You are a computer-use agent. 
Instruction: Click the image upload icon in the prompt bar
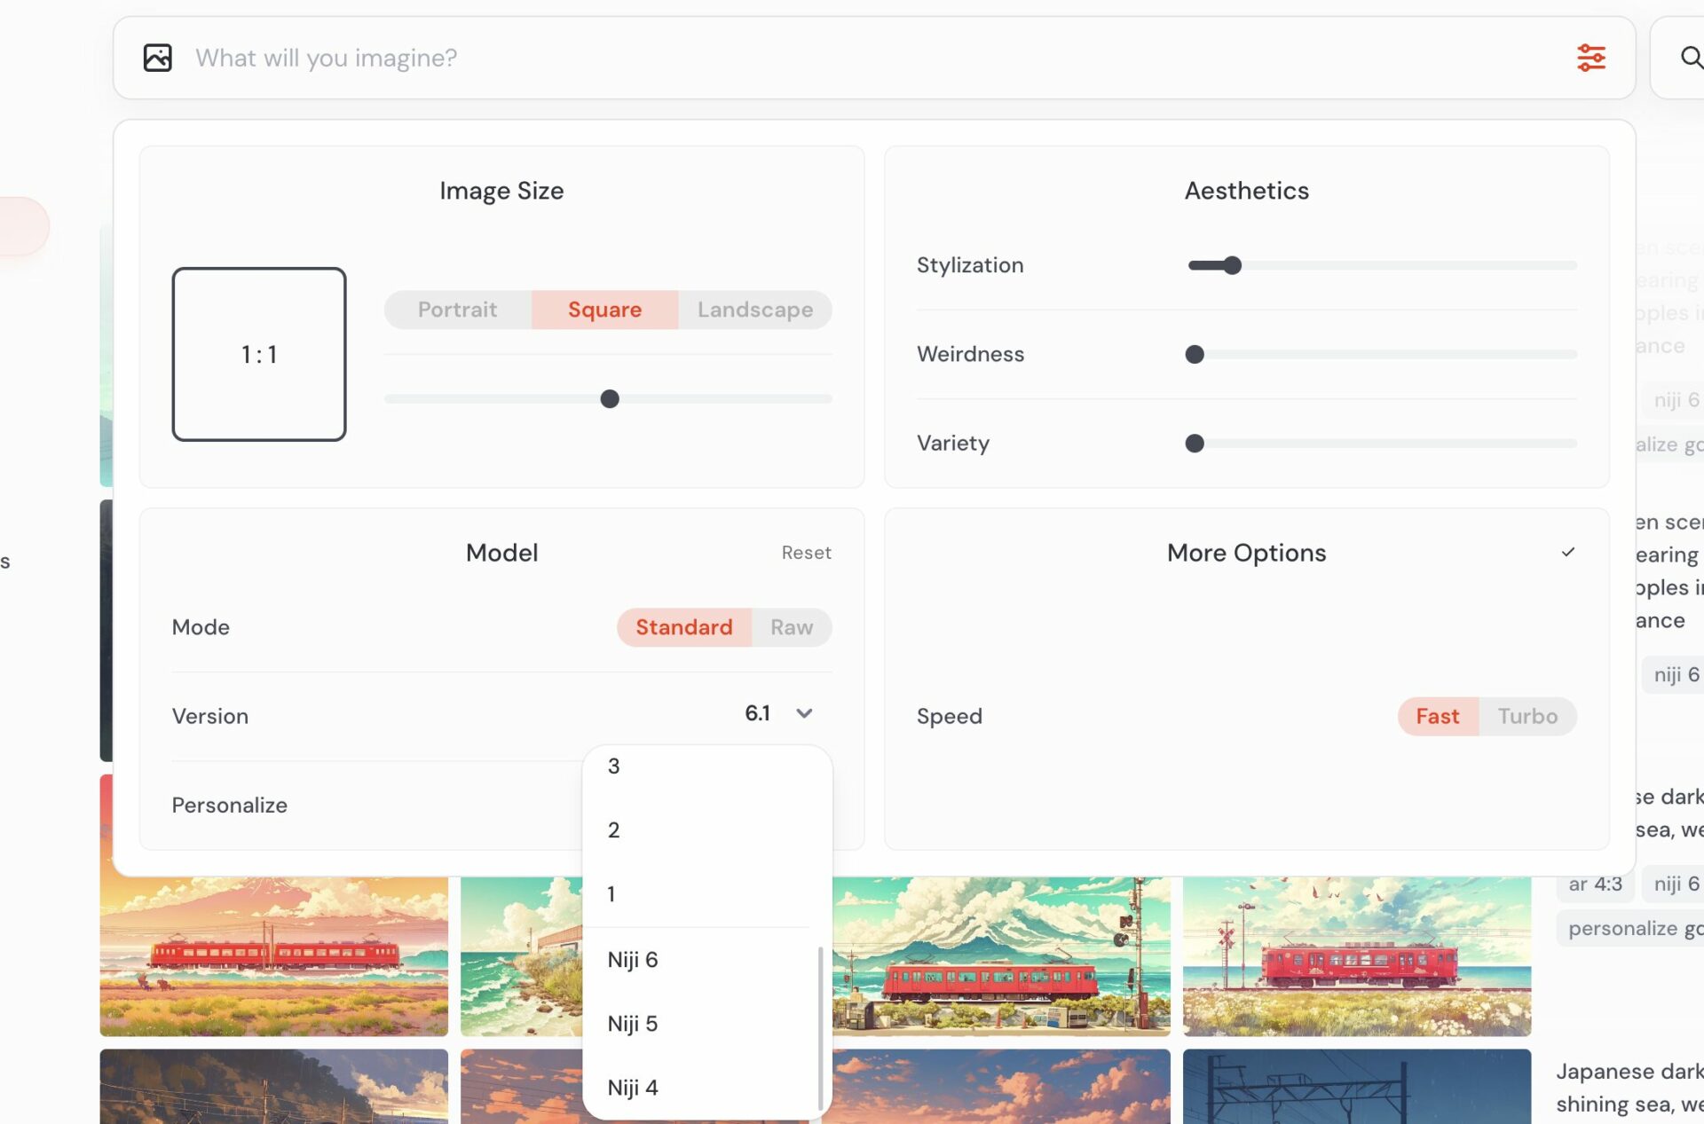tap(157, 58)
